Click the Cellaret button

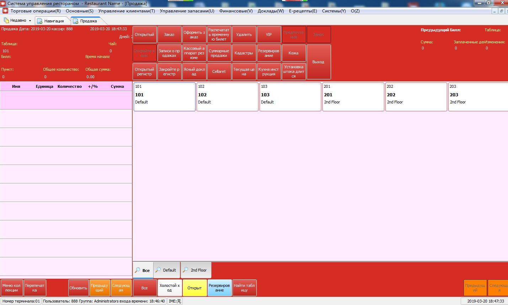point(219,71)
